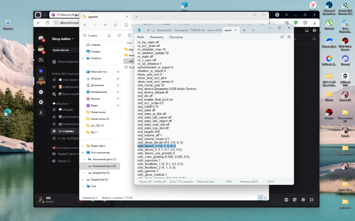Expand the Яндекс.Диск node in Explorer
The image size is (355, 221).
83,146
